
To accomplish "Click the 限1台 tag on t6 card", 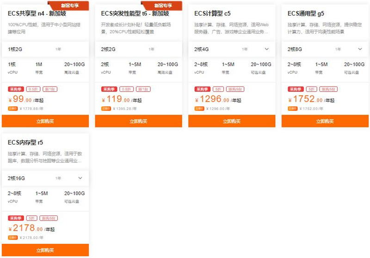I will (143, 89).
